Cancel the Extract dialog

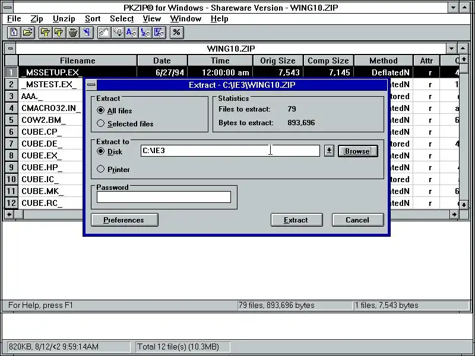pos(358,220)
